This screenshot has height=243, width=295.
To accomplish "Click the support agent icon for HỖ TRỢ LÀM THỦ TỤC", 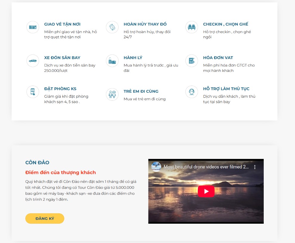I will (192, 92).
